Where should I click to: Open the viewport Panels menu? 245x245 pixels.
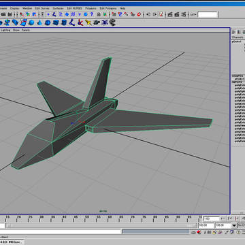(x=26, y=30)
